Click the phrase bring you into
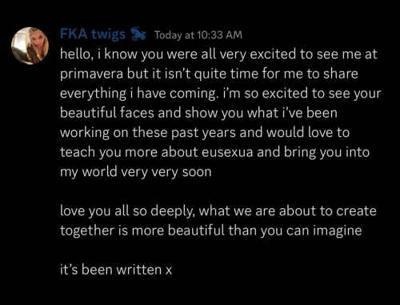 pyautogui.click(x=326, y=152)
